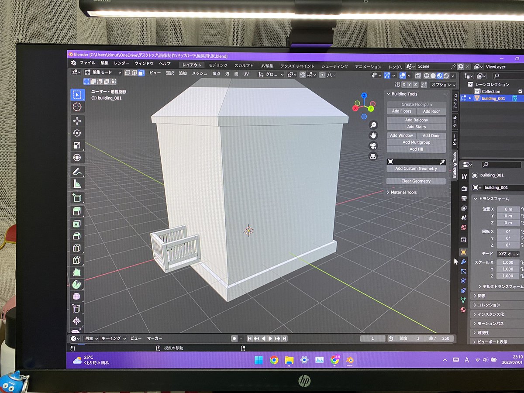The height and width of the screenshot is (393, 524).
Task: Open the Object Data mesh properties tab
Action: point(464,300)
